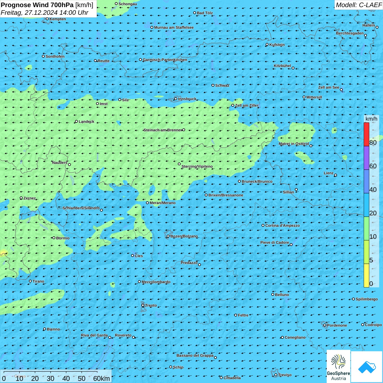Click the yellow 0 km/h legend segment

(x=366, y=275)
